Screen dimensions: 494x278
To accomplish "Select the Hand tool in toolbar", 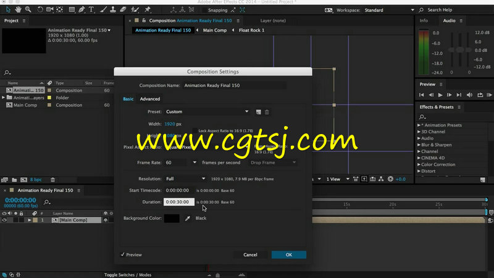I will [x=18, y=10].
